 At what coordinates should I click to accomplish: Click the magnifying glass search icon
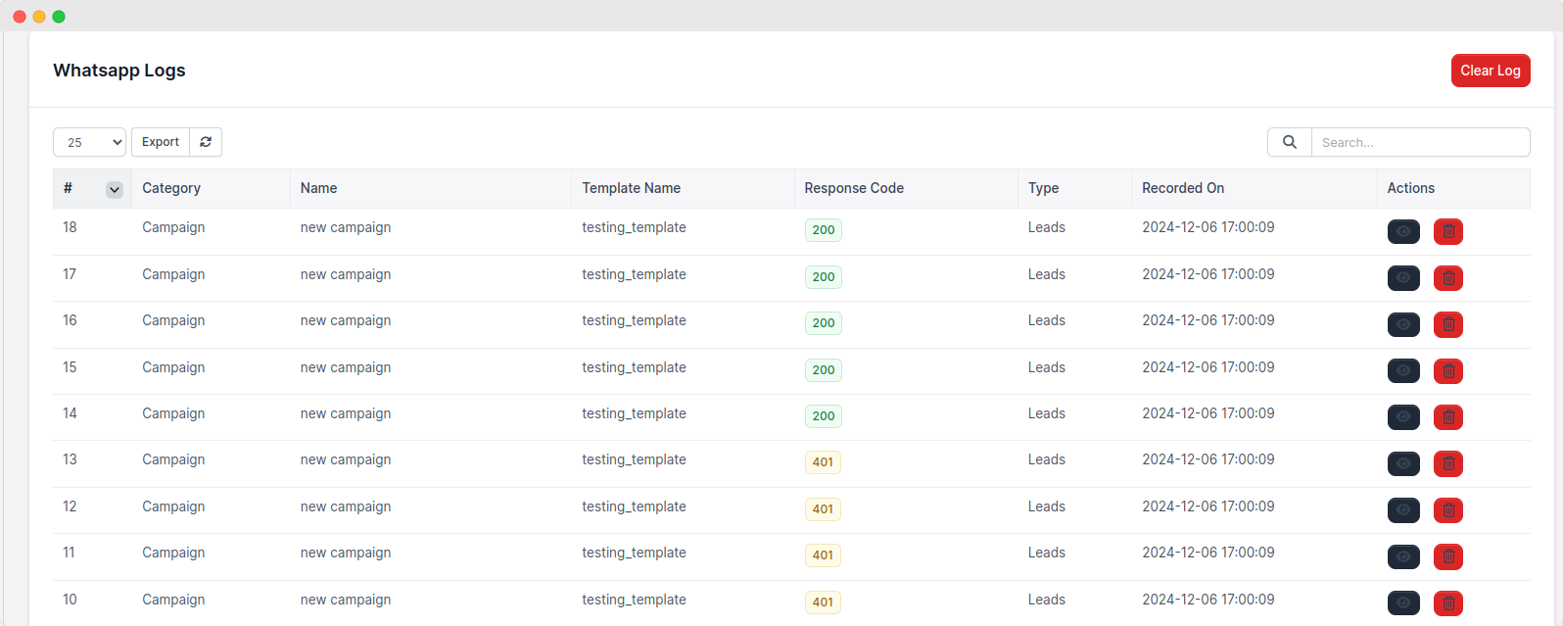click(x=1289, y=142)
